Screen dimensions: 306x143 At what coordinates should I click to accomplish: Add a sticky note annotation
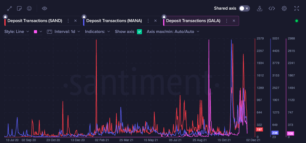pos(19,8)
